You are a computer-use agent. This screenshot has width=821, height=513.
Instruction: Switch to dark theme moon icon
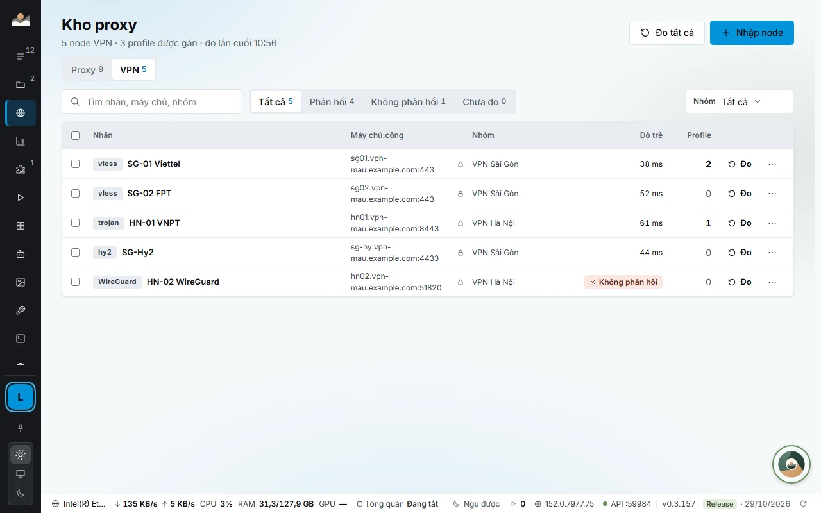(21, 493)
